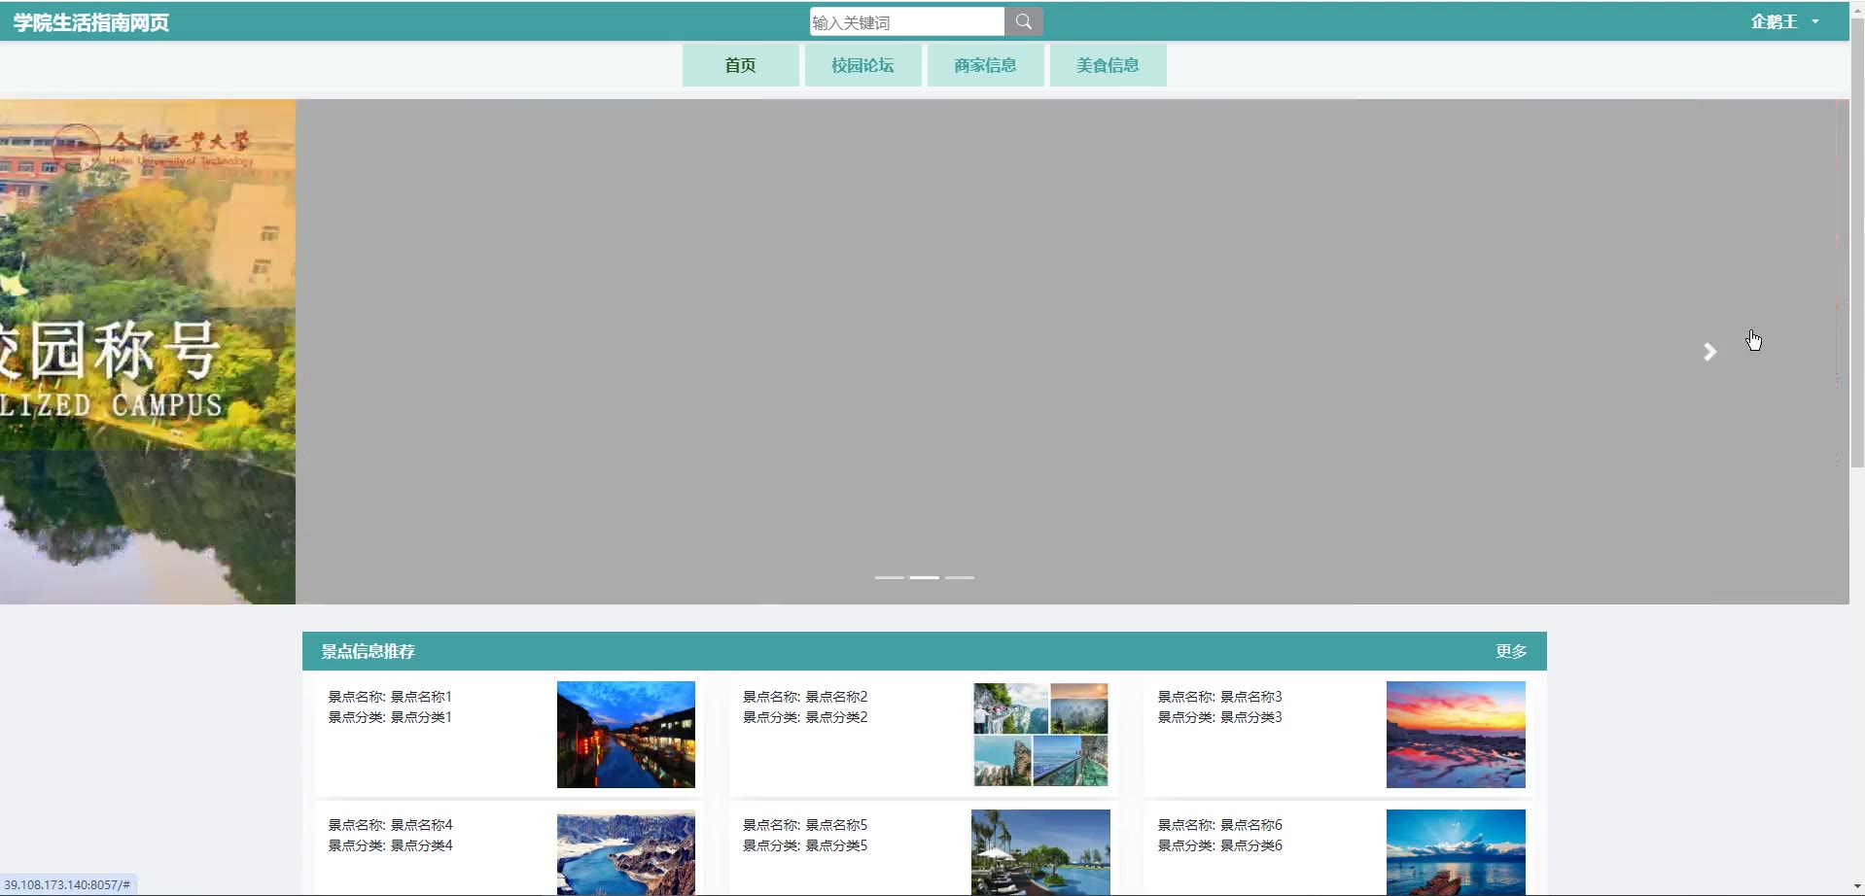The width and height of the screenshot is (1865, 896).
Task: View the 景点名称5 resort pool thumbnail
Action: (1040, 852)
